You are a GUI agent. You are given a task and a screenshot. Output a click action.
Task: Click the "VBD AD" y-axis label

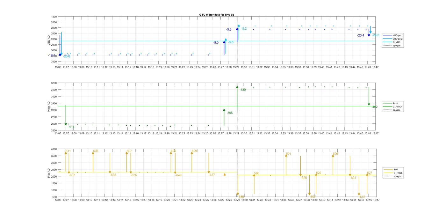[49, 40]
